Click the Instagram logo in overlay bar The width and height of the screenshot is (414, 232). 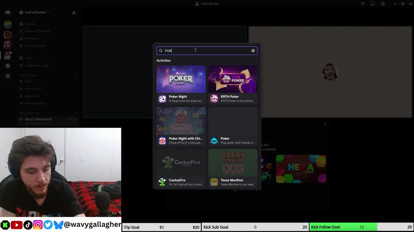(38, 225)
